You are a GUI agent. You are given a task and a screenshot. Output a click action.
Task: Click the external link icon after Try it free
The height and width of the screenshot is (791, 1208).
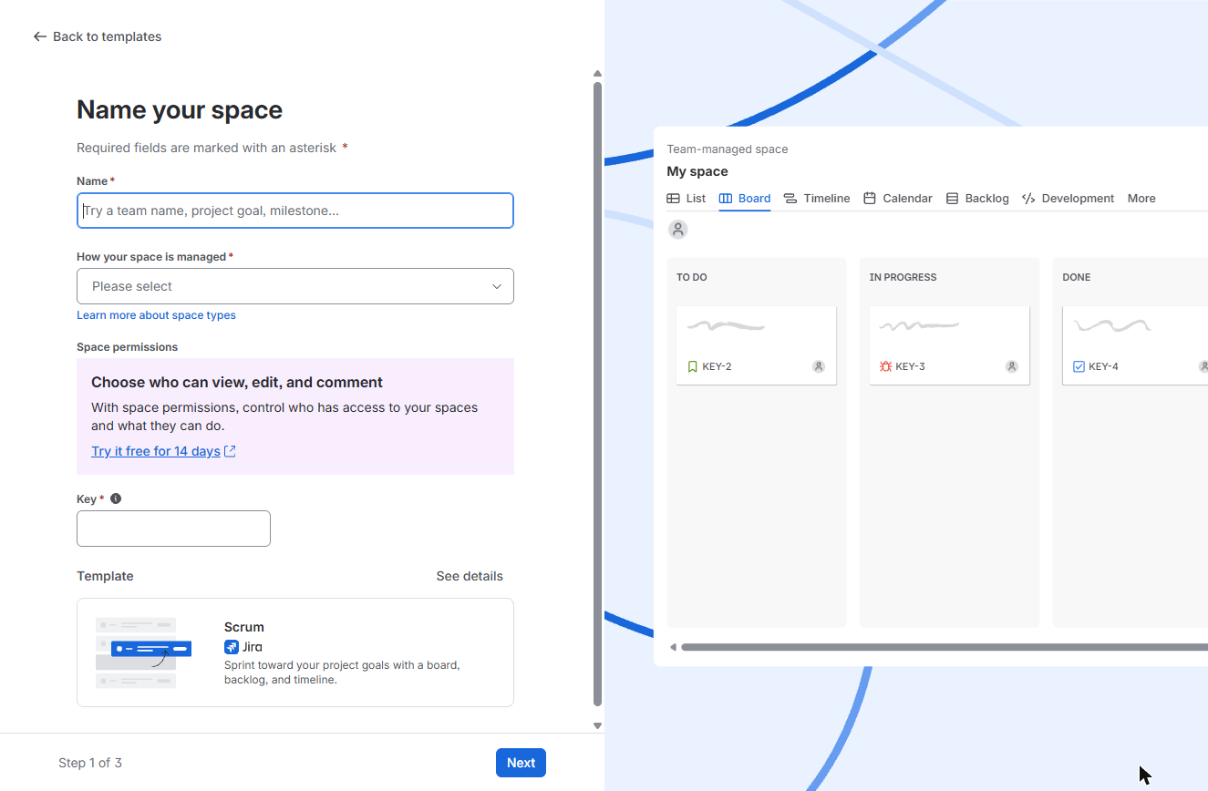click(230, 451)
